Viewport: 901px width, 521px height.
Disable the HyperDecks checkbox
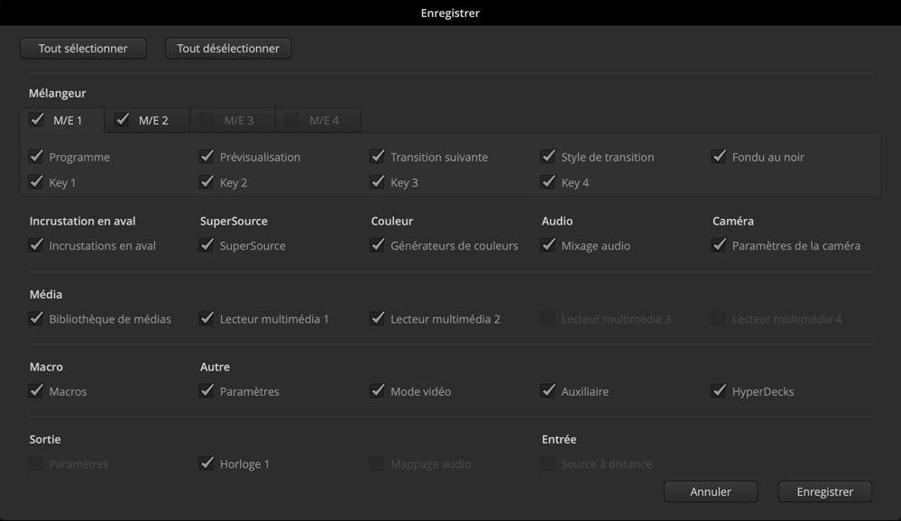(719, 391)
